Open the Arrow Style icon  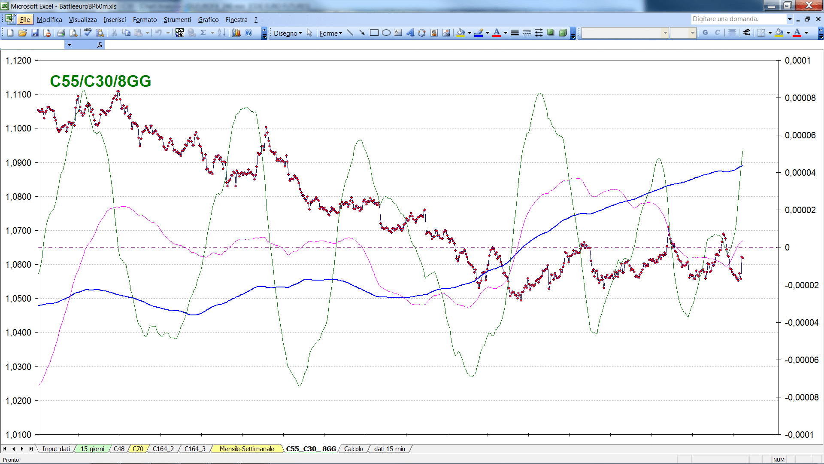(x=539, y=33)
